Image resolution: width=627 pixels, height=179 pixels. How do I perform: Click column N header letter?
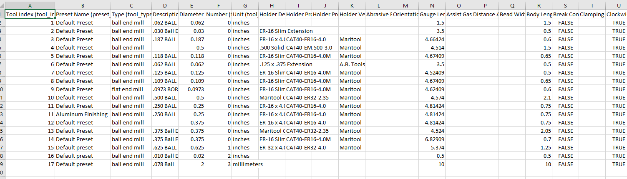[x=432, y=5]
